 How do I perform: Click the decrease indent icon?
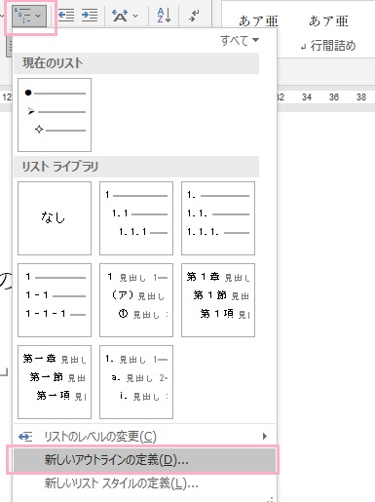pos(66,16)
